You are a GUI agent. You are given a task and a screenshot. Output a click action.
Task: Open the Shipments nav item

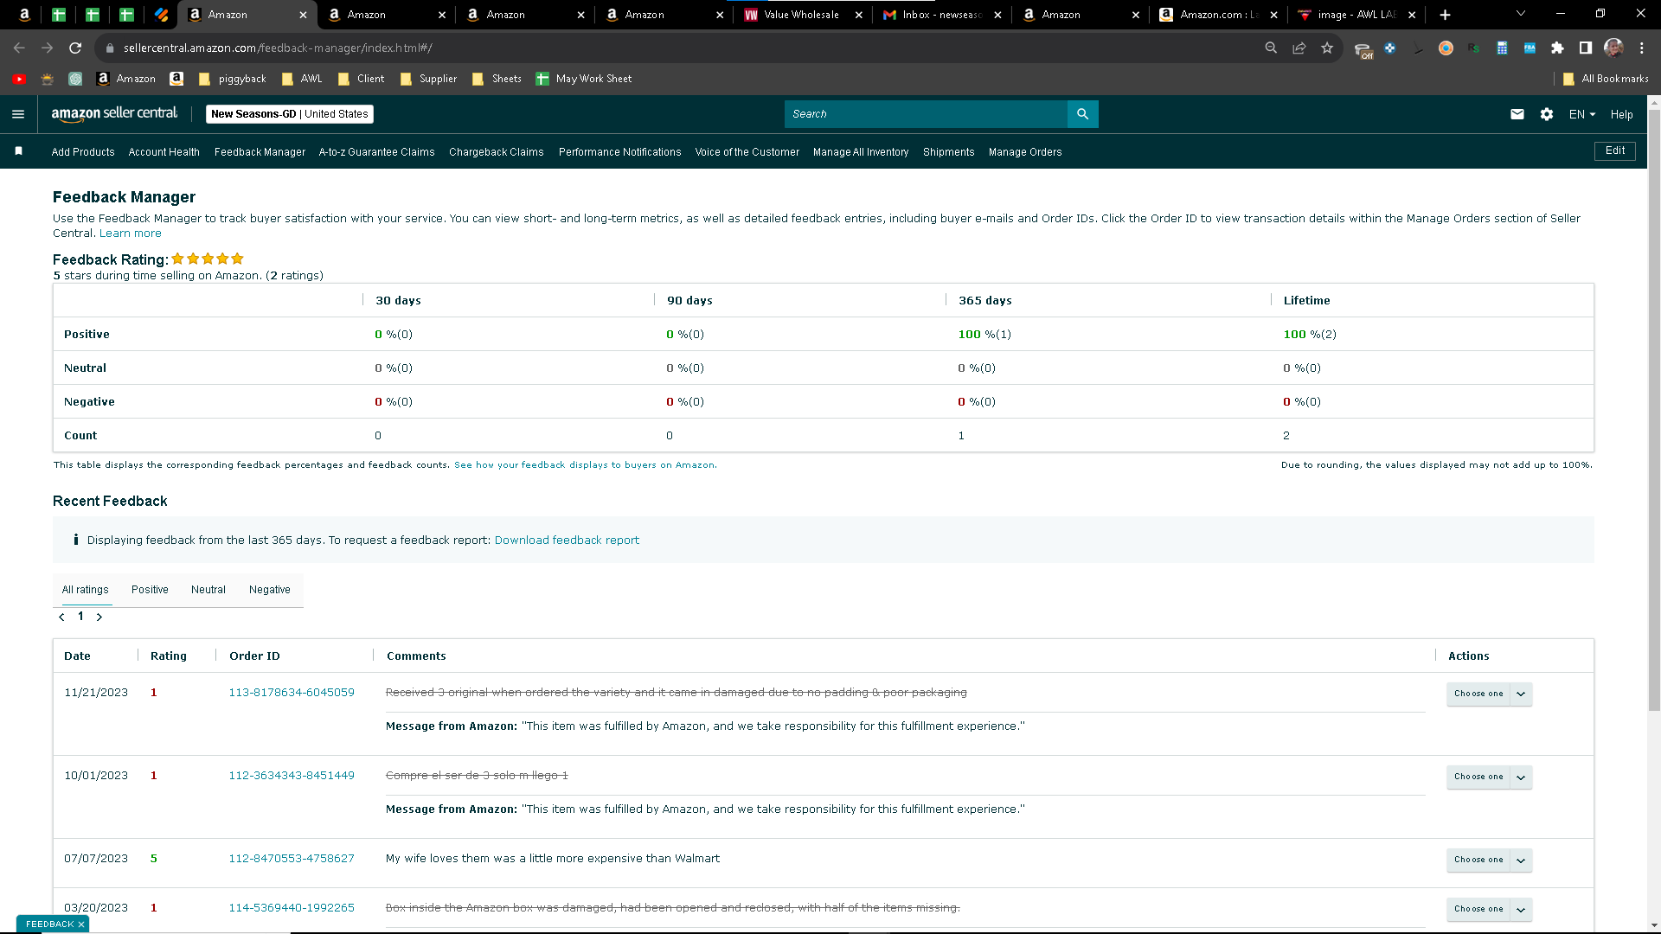(949, 152)
